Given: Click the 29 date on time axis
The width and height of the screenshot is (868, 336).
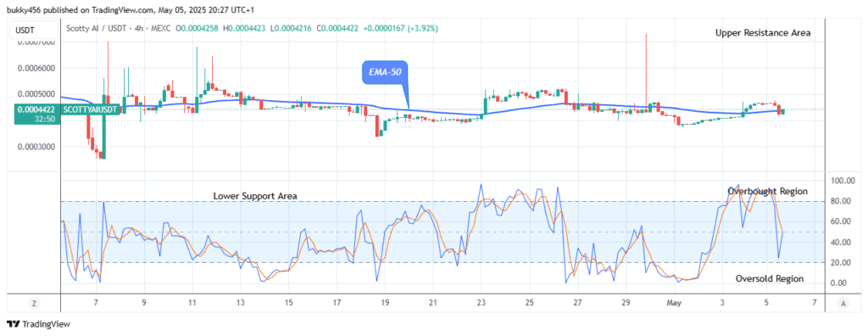Looking at the screenshot, I should (626, 303).
